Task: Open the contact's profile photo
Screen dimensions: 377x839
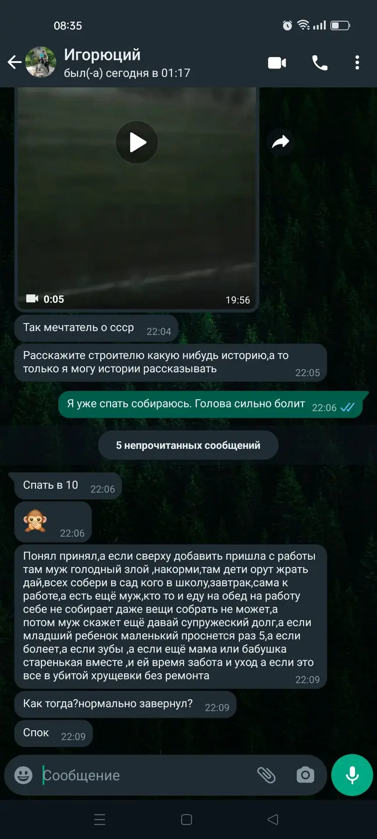Action: pos(40,63)
